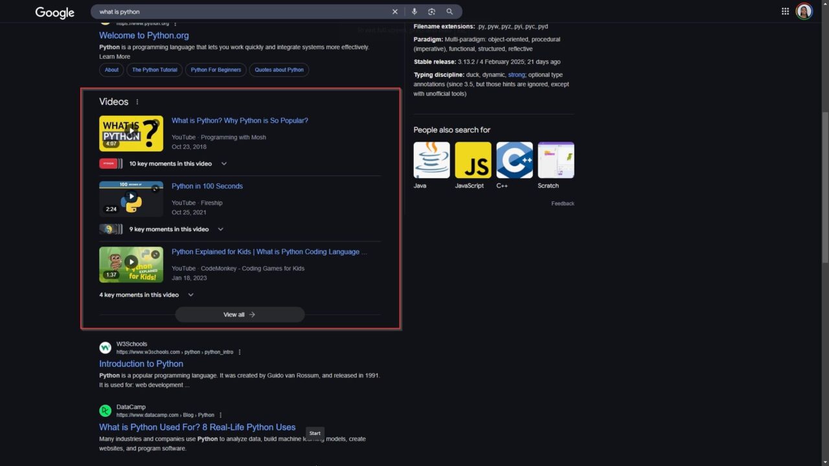Image resolution: width=829 pixels, height=466 pixels.
Task: Open the Google apps grid
Action: pyautogui.click(x=785, y=11)
